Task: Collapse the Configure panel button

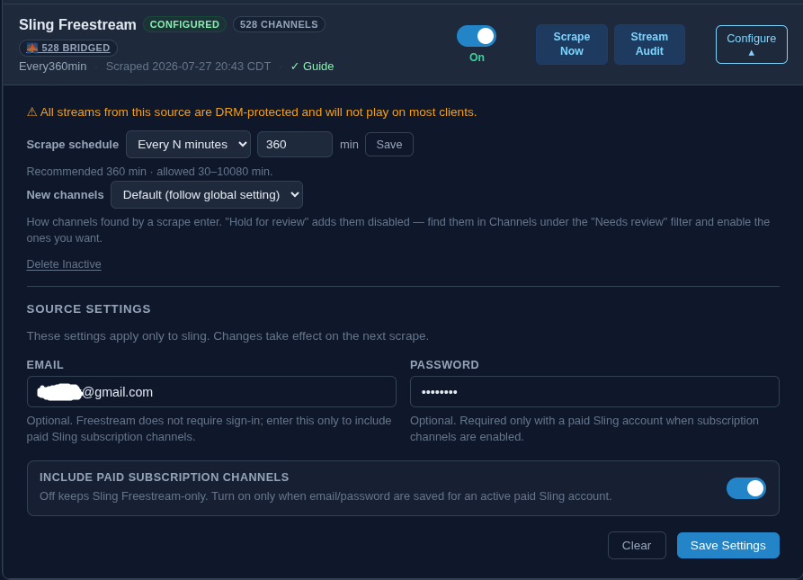Action: [751, 45]
